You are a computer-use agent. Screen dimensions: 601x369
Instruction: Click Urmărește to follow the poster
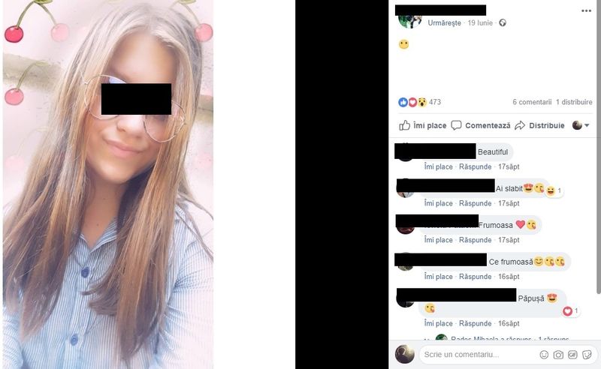click(x=444, y=22)
